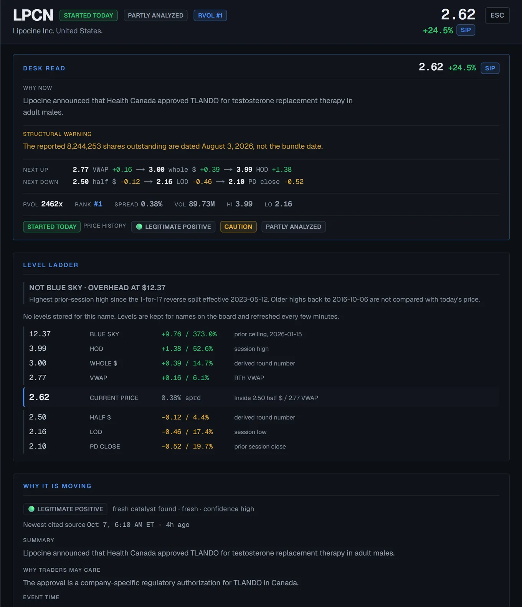Click the LEVEL LADDER heading
Screen dimensions: 522x607
click(x=51, y=265)
